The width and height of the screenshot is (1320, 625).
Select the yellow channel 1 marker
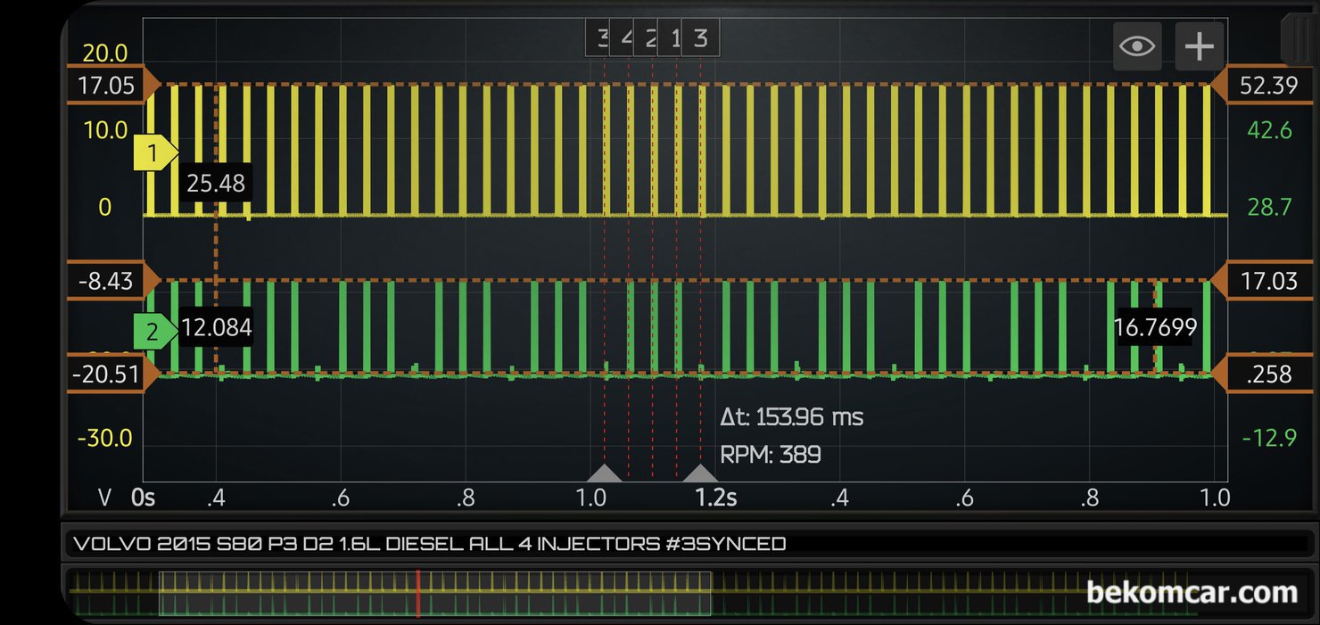(x=153, y=154)
